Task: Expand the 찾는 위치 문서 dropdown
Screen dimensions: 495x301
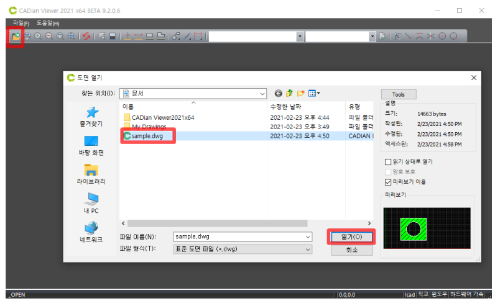Action: (x=262, y=94)
